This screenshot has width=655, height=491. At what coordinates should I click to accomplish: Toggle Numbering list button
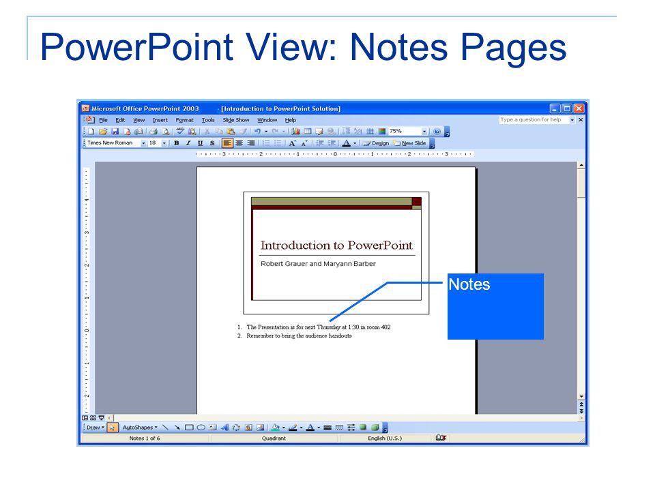click(266, 143)
